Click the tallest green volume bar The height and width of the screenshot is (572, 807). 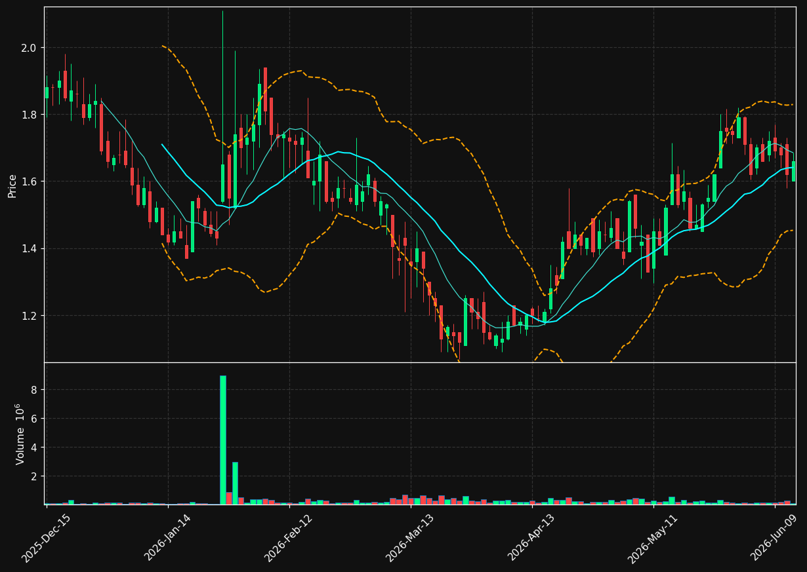tap(223, 440)
